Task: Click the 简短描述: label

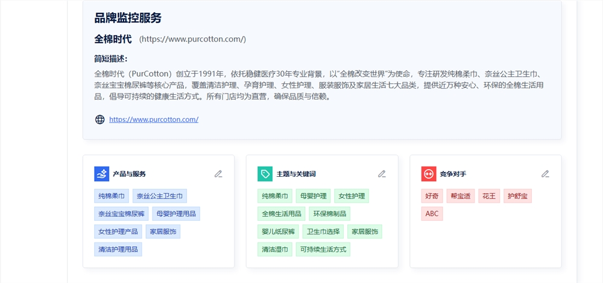Action: point(111,59)
